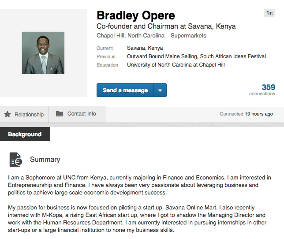Image resolution: width=284 pixels, height=239 pixels.
Task: Click the Summary document icon
Action: (16, 159)
